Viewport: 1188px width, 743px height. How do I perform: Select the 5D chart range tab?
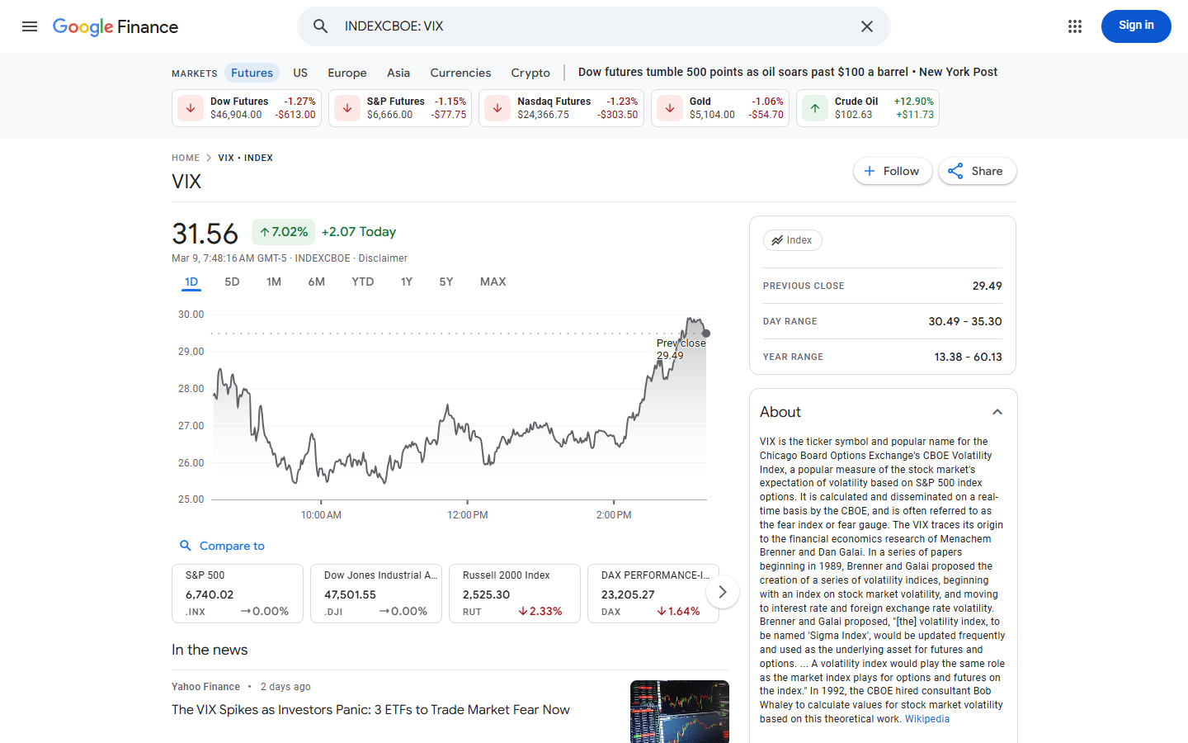[232, 282]
